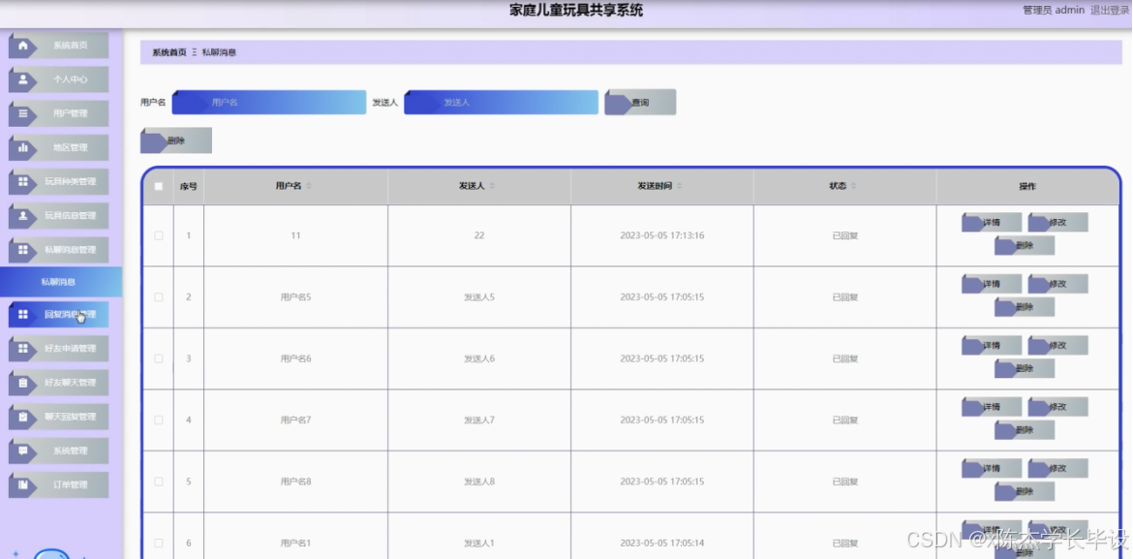Open 详情 for the row with user 11
Viewport: 1133px width, 559px height.
(x=992, y=223)
